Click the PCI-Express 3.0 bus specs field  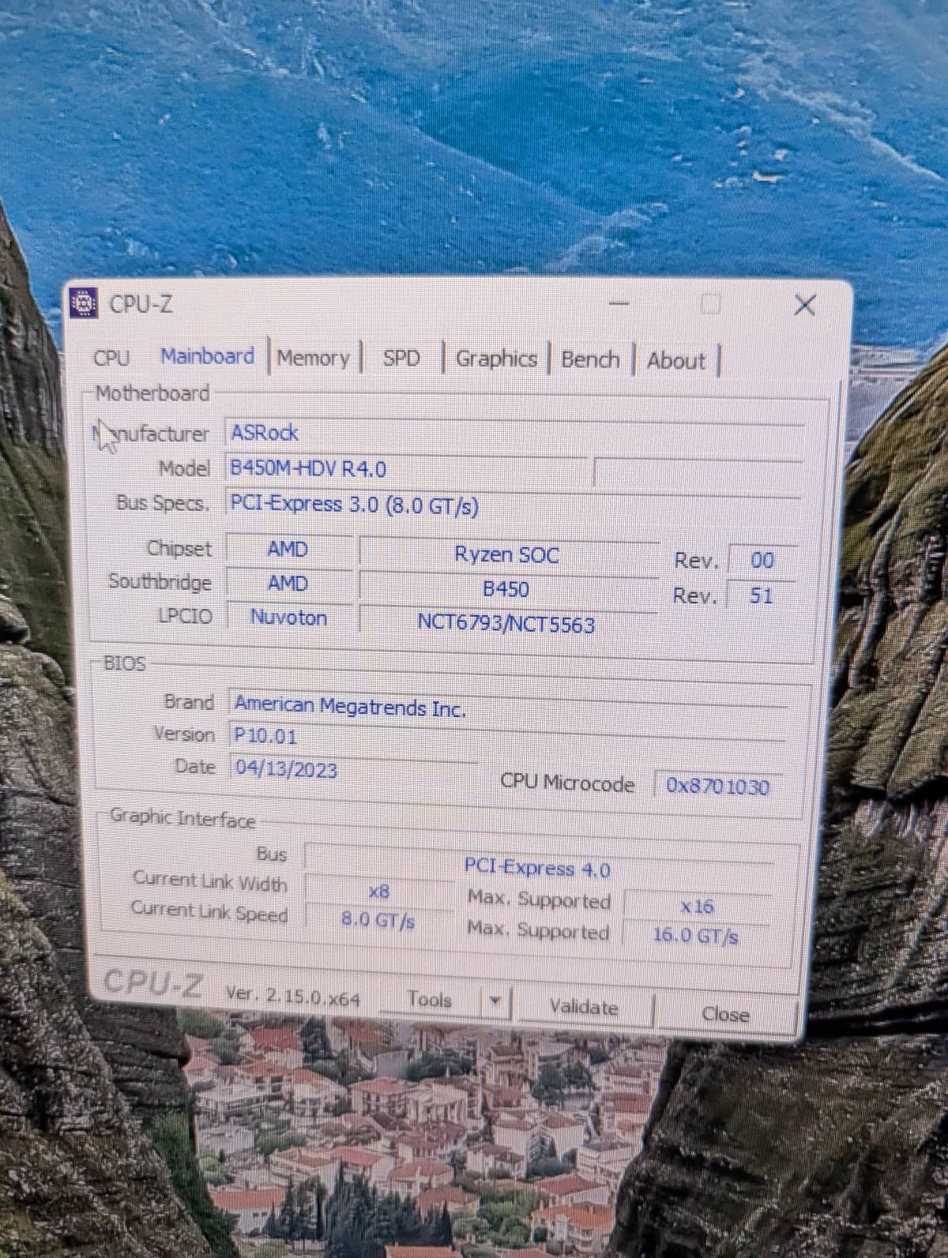tap(513, 505)
